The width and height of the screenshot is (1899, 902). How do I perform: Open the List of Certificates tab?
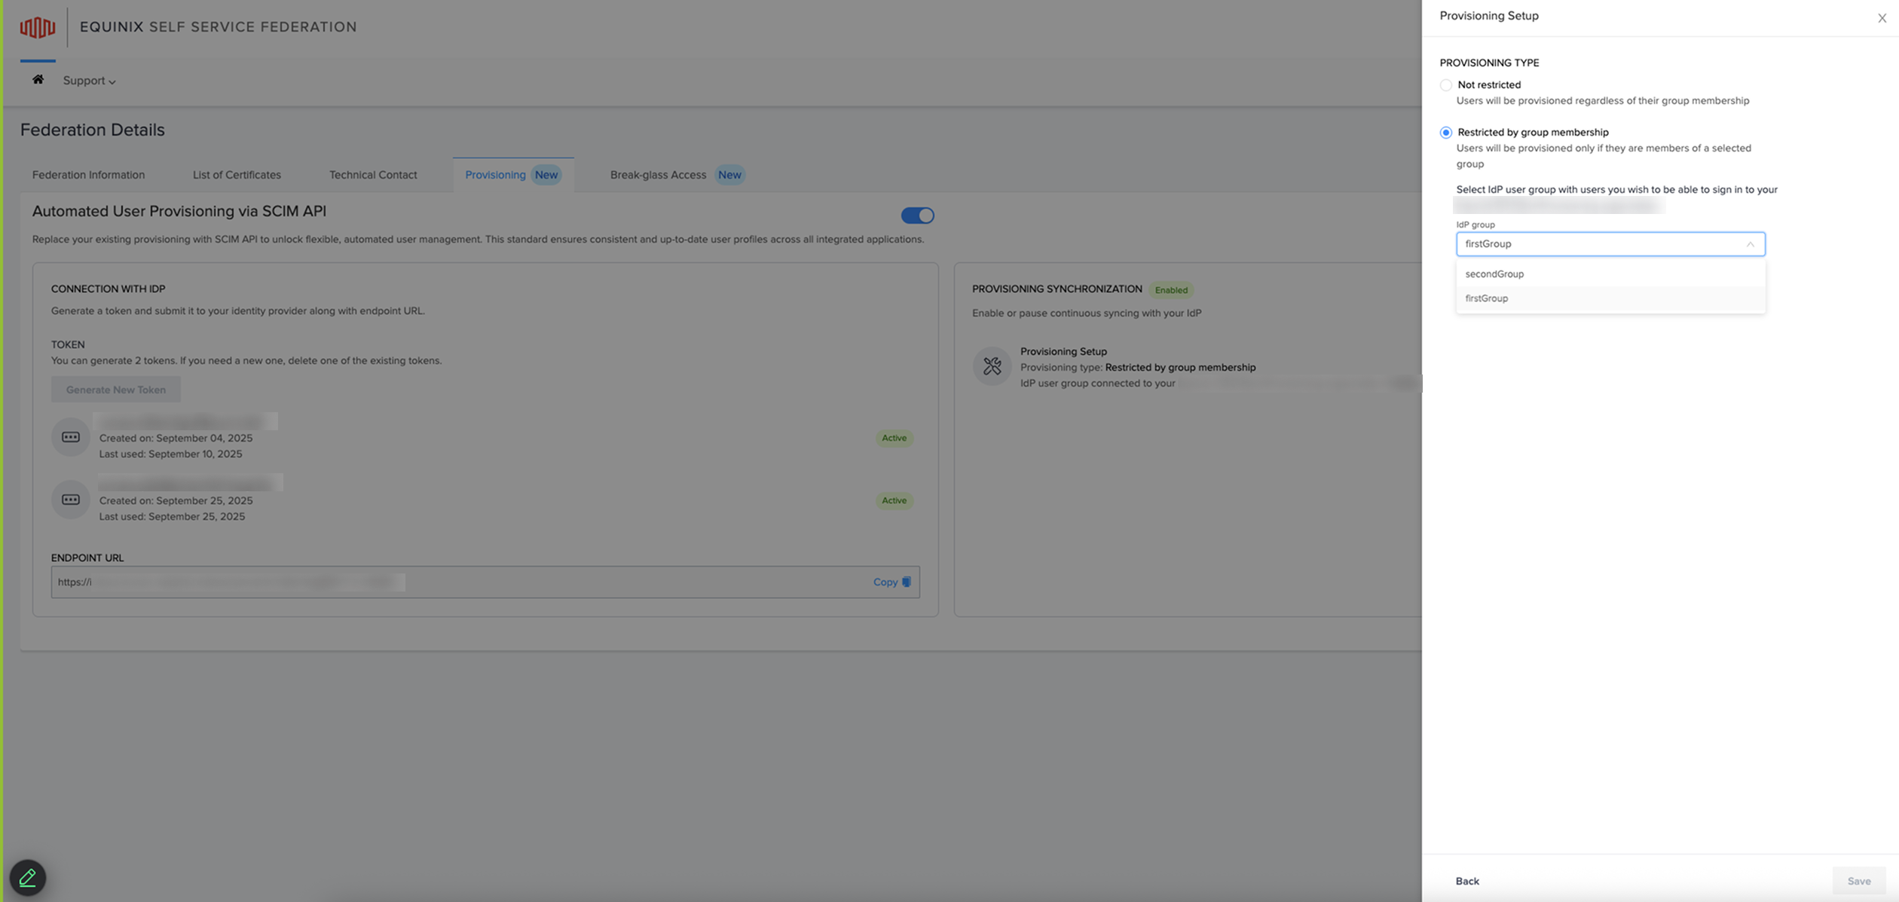click(237, 175)
